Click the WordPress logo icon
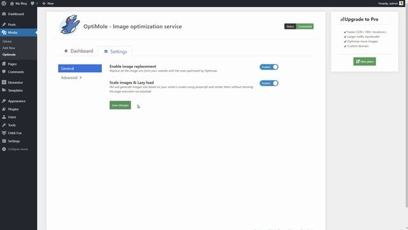Screen dimensions: 408x230 [4, 3]
